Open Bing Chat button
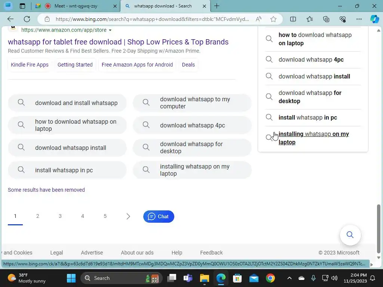 pyautogui.click(x=159, y=216)
